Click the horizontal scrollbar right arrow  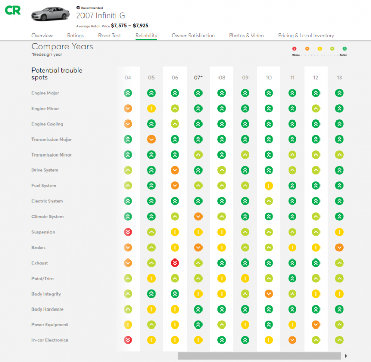coord(346,356)
